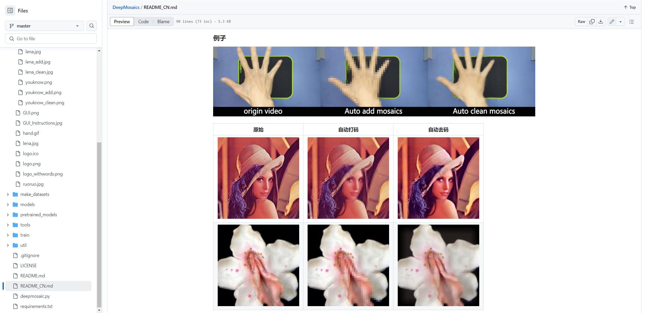This screenshot has width=646, height=313.
Task: Open the outline list icon
Action: pyautogui.click(x=631, y=22)
